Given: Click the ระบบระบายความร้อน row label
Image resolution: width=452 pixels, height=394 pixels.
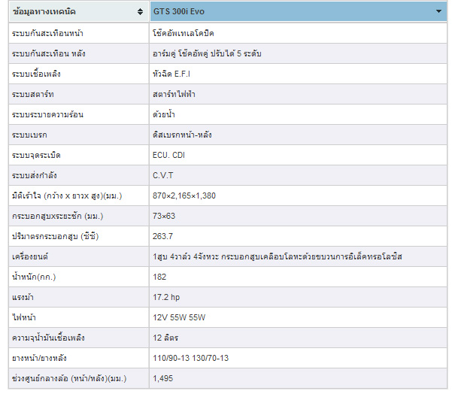Looking at the screenshot, I should pos(47,115).
